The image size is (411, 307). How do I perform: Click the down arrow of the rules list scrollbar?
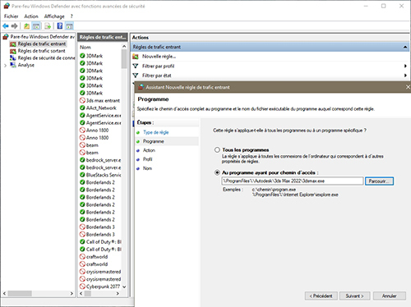coord(124,286)
